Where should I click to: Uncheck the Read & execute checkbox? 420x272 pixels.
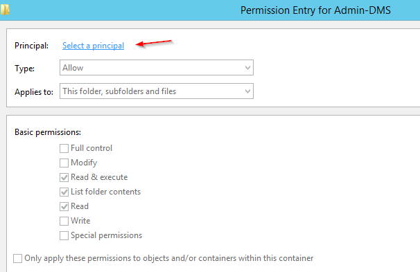(x=64, y=177)
